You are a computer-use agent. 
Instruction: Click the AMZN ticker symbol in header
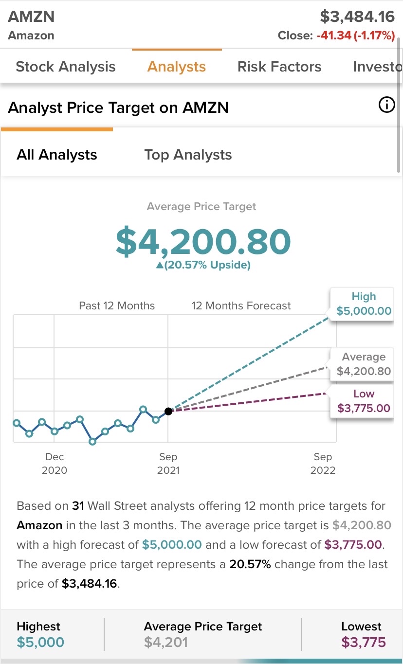click(x=31, y=17)
